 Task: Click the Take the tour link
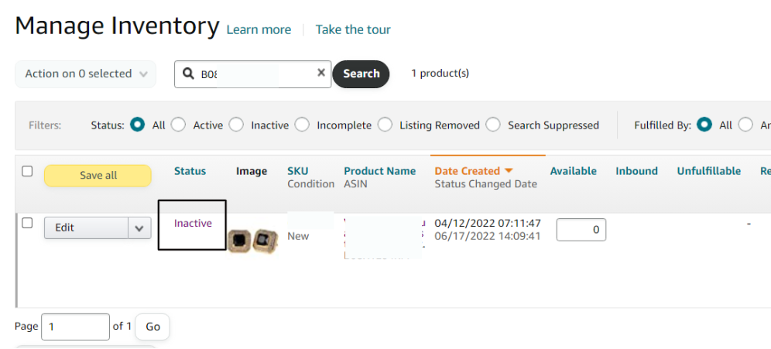point(353,29)
